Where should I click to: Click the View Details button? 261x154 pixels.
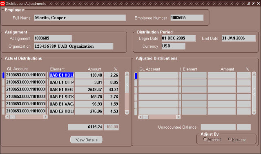click(86, 140)
